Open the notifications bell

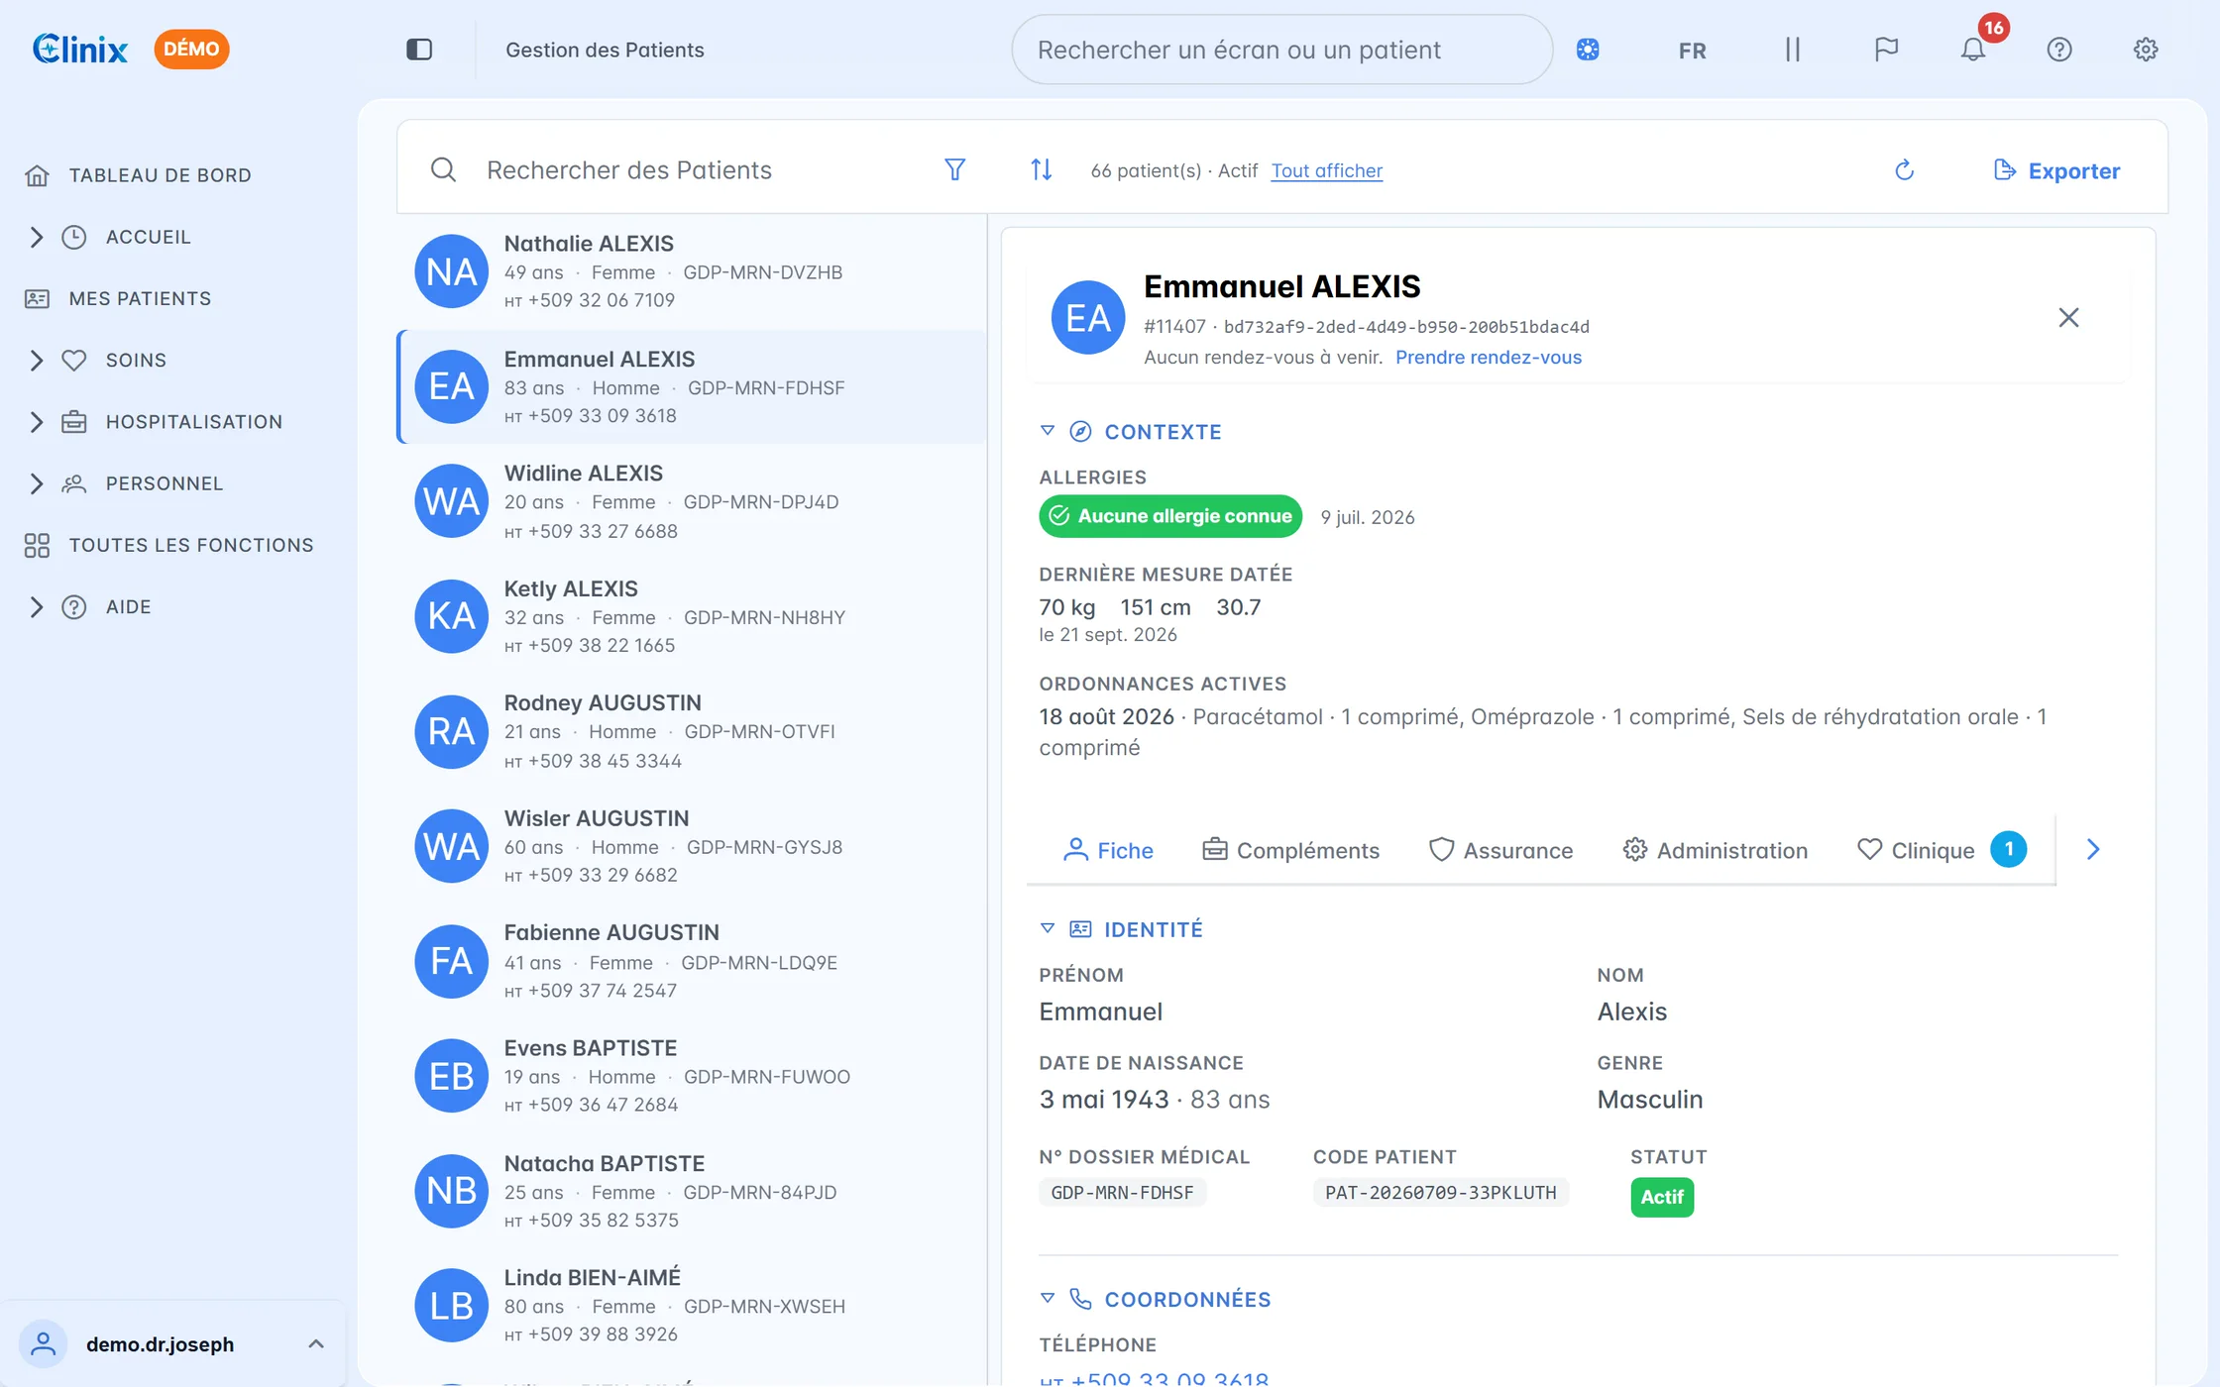1973,50
